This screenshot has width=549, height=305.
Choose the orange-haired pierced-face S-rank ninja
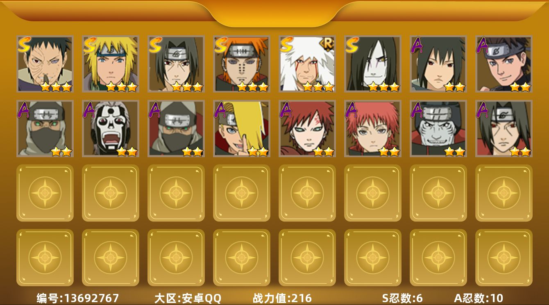point(242,64)
